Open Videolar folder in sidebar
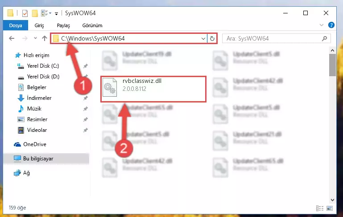Viewport: 343px width, 217px height. [x=37, y=130]
